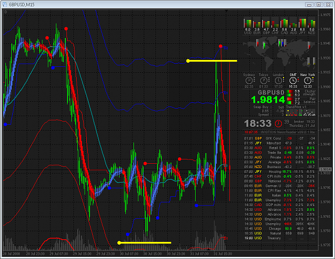335x259 pixels.
Task: Click the TrendPrint v1 indicator grid
Action: click(x=301, y=112)
